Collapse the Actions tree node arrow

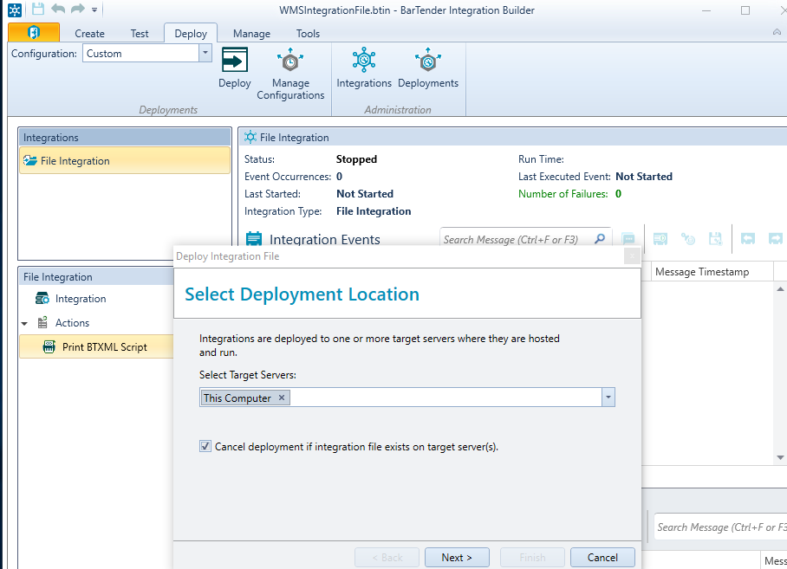[x=24, y=323]
